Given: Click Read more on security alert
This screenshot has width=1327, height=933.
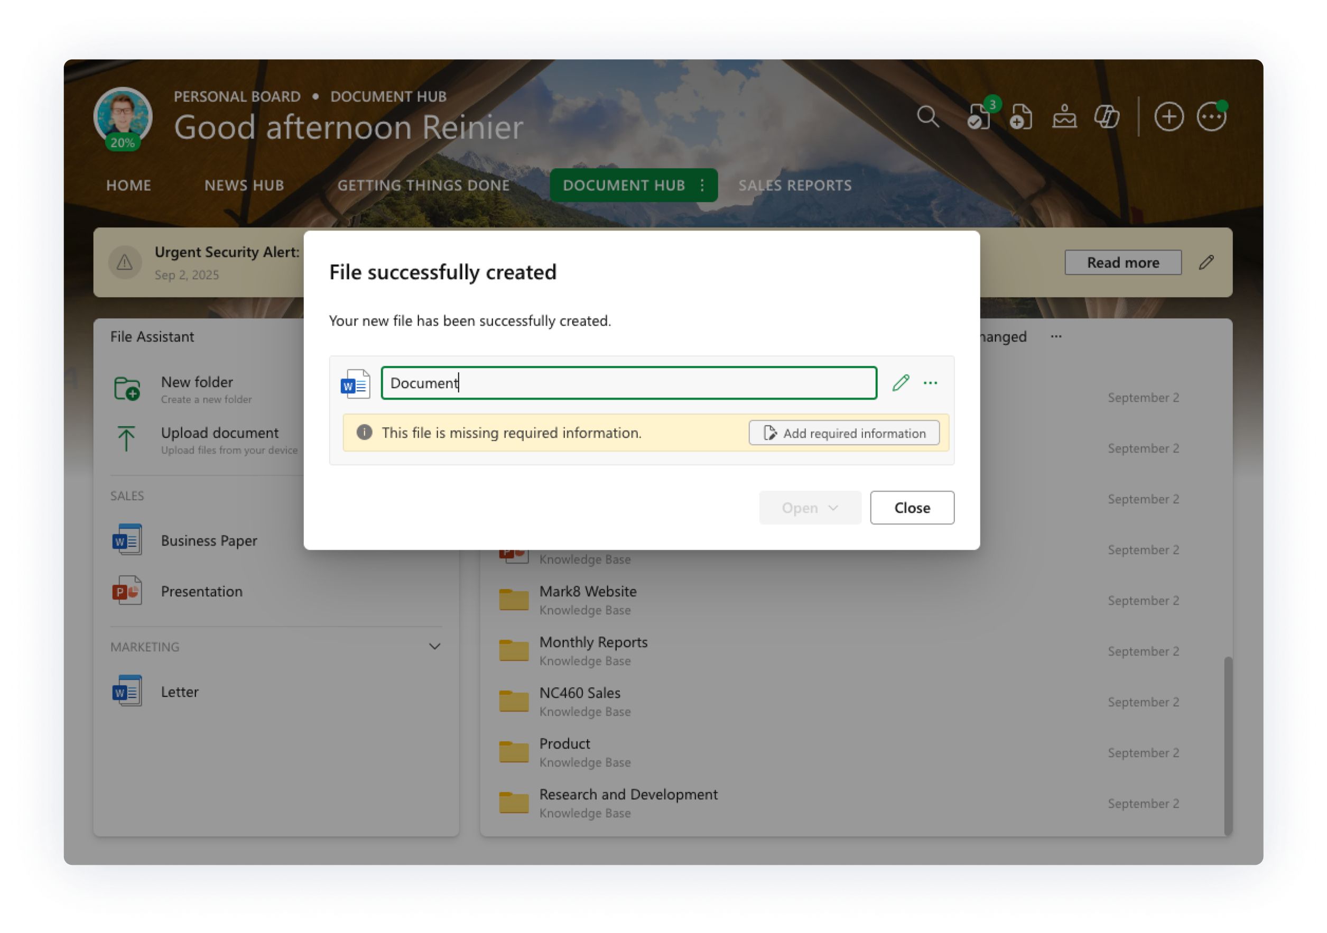Looking at the screenshot, I should click(1122, 262).
